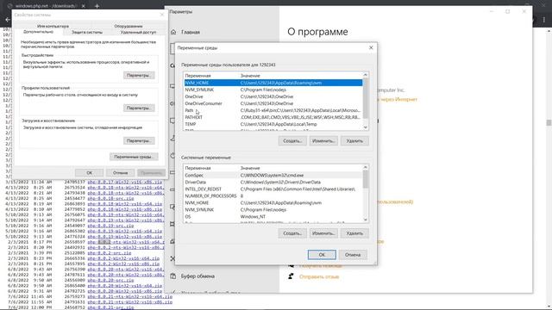This screenshot has height=310, width=552.
Task: Open Профили пользователей Параметры button
Action: pyautogui.click(x=139, y=108)
